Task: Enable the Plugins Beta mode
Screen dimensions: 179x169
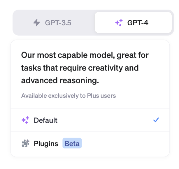Action: (x=90, y=144)
